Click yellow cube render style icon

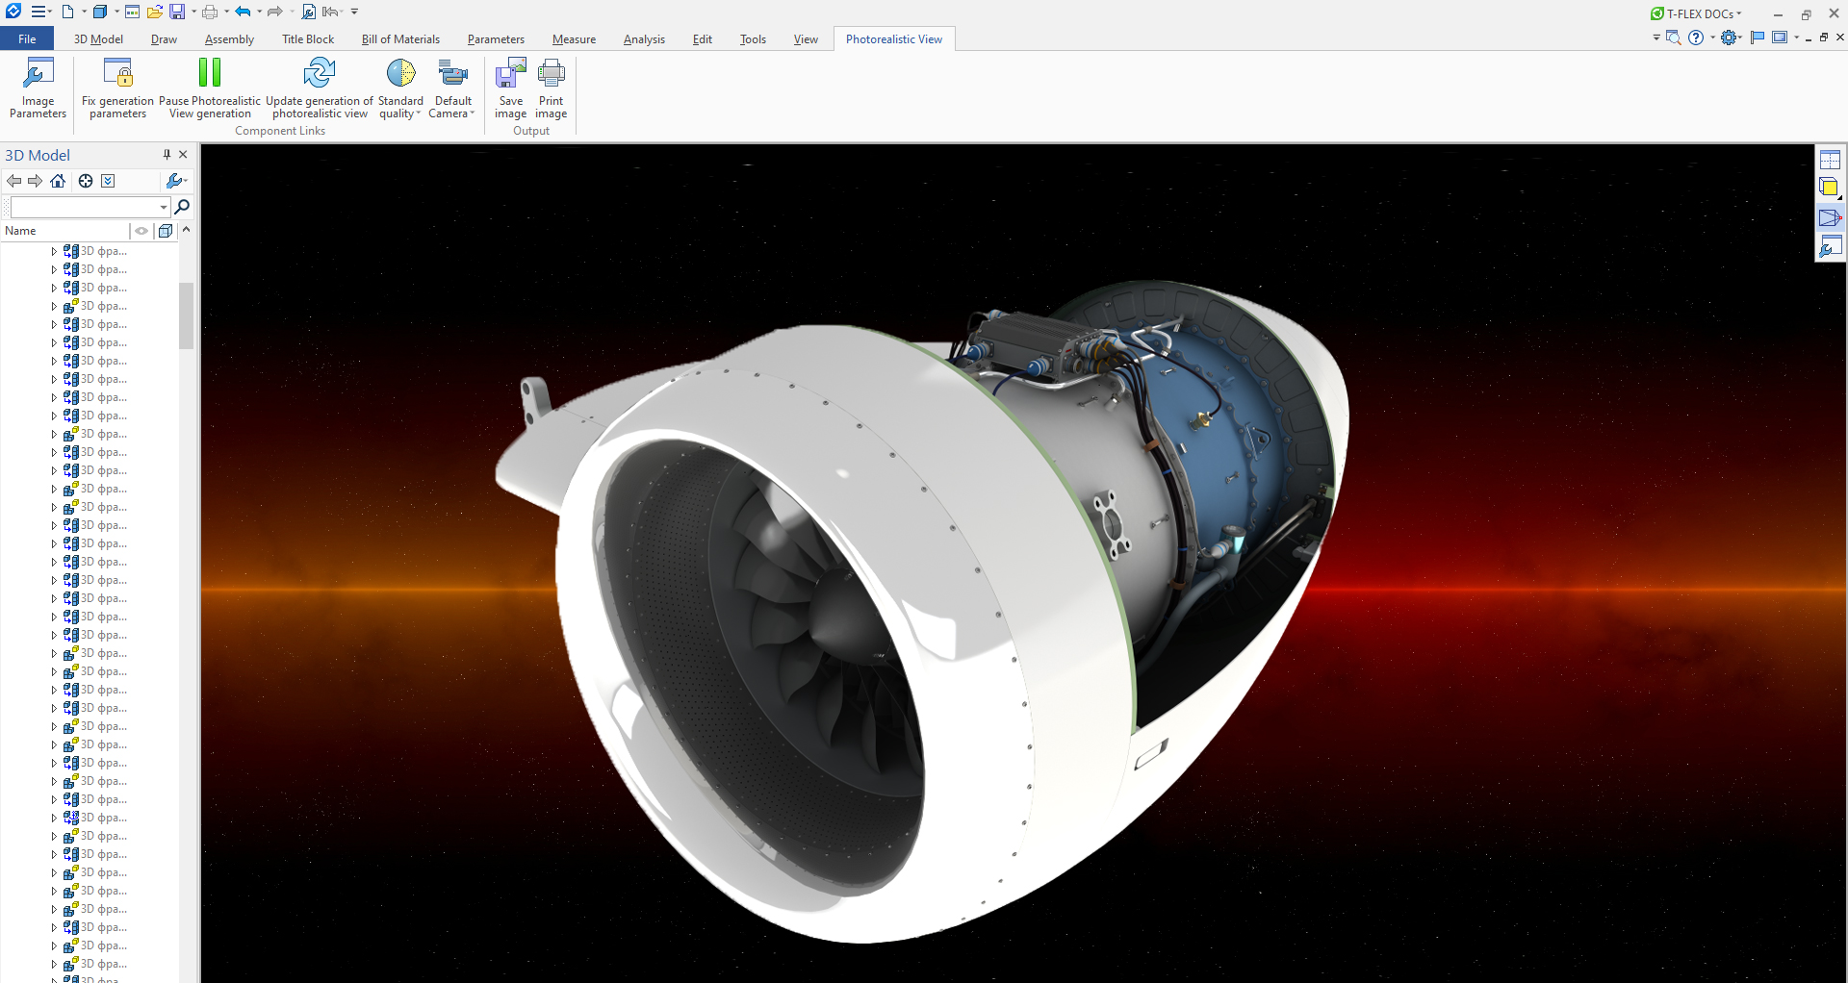(1830, 189)
